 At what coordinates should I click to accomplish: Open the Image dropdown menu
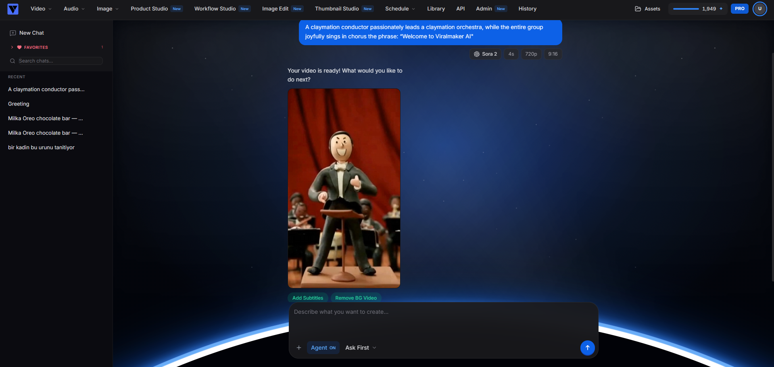pyautogui.click(x=107, y=8)
